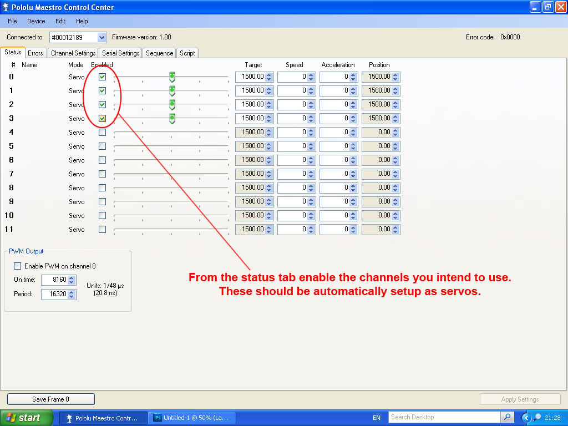Click the Speed stepper arrows for channel 1
568x426 pixels.
point(311,90)
